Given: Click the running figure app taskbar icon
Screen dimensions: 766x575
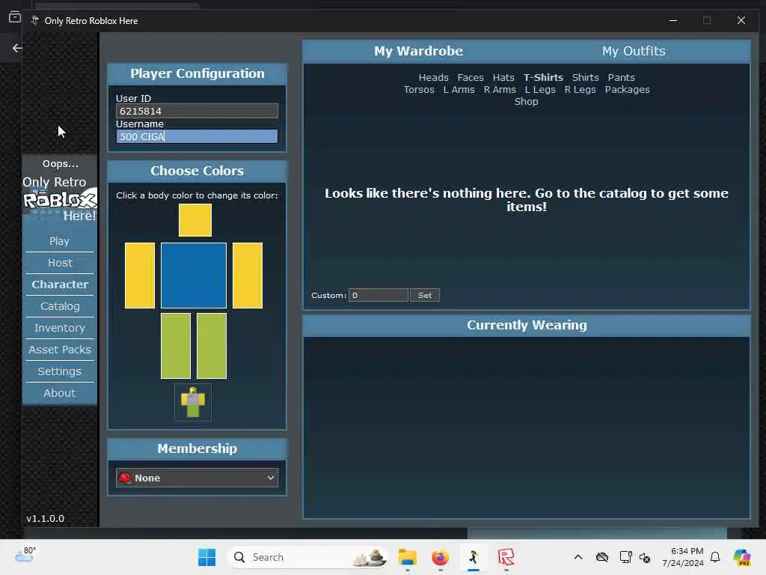Looking at the screenshot, I should 474,557.
